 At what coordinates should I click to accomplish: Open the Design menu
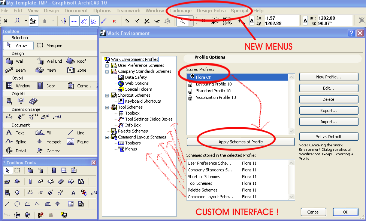(x=52, y=11)
